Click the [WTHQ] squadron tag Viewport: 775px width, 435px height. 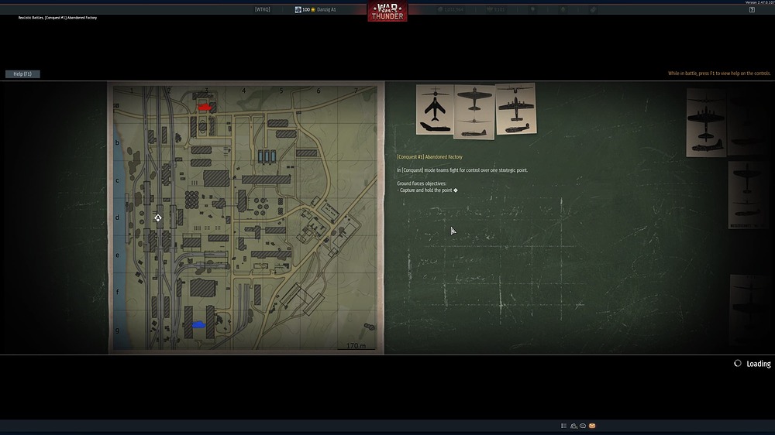pyautogui.click(x=262, y=9)
